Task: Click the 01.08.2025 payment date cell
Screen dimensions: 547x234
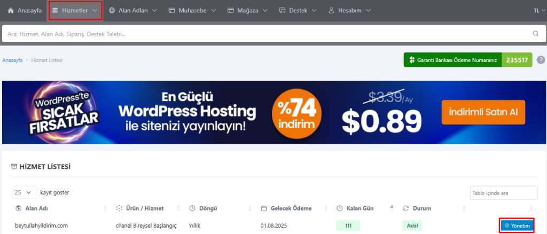Action: 273,225
